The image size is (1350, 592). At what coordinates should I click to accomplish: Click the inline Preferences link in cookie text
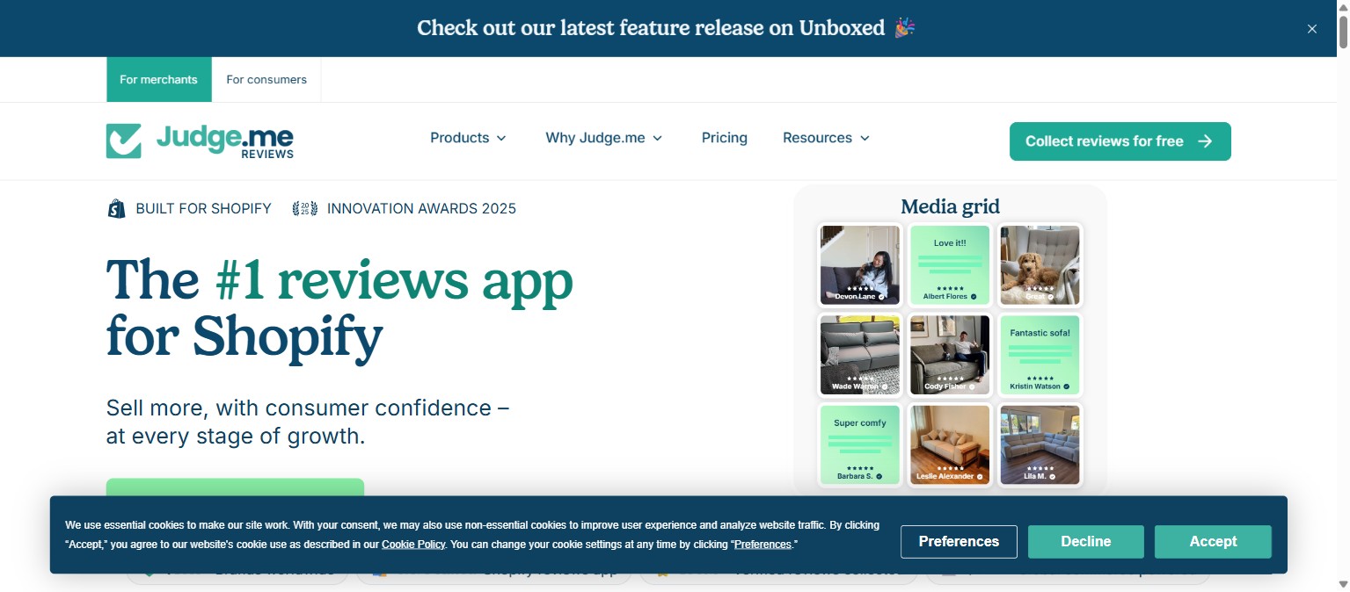(763, 545)
